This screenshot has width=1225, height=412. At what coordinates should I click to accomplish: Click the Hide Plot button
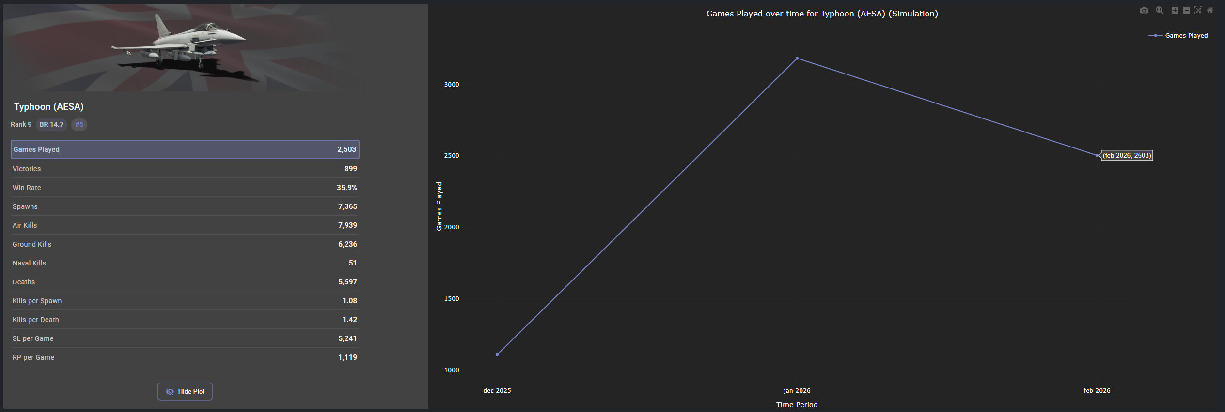tap(185, 391)
